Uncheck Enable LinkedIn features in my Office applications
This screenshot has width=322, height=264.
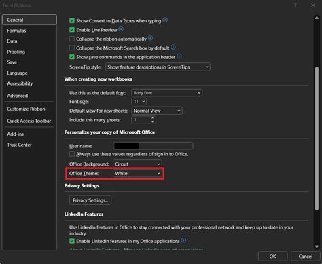point(72,241)
